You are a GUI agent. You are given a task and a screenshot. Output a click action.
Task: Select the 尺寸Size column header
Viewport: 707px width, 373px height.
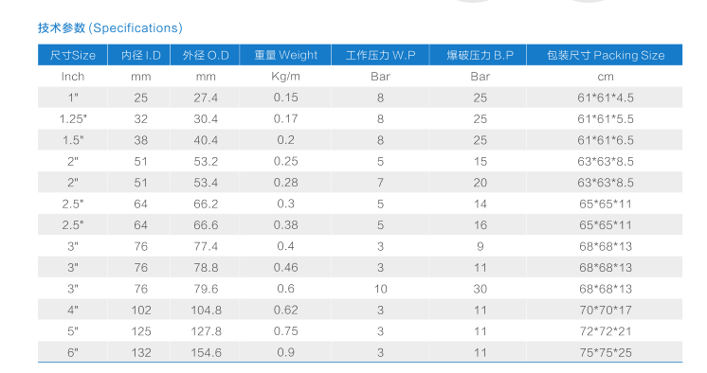click(73, 55)
